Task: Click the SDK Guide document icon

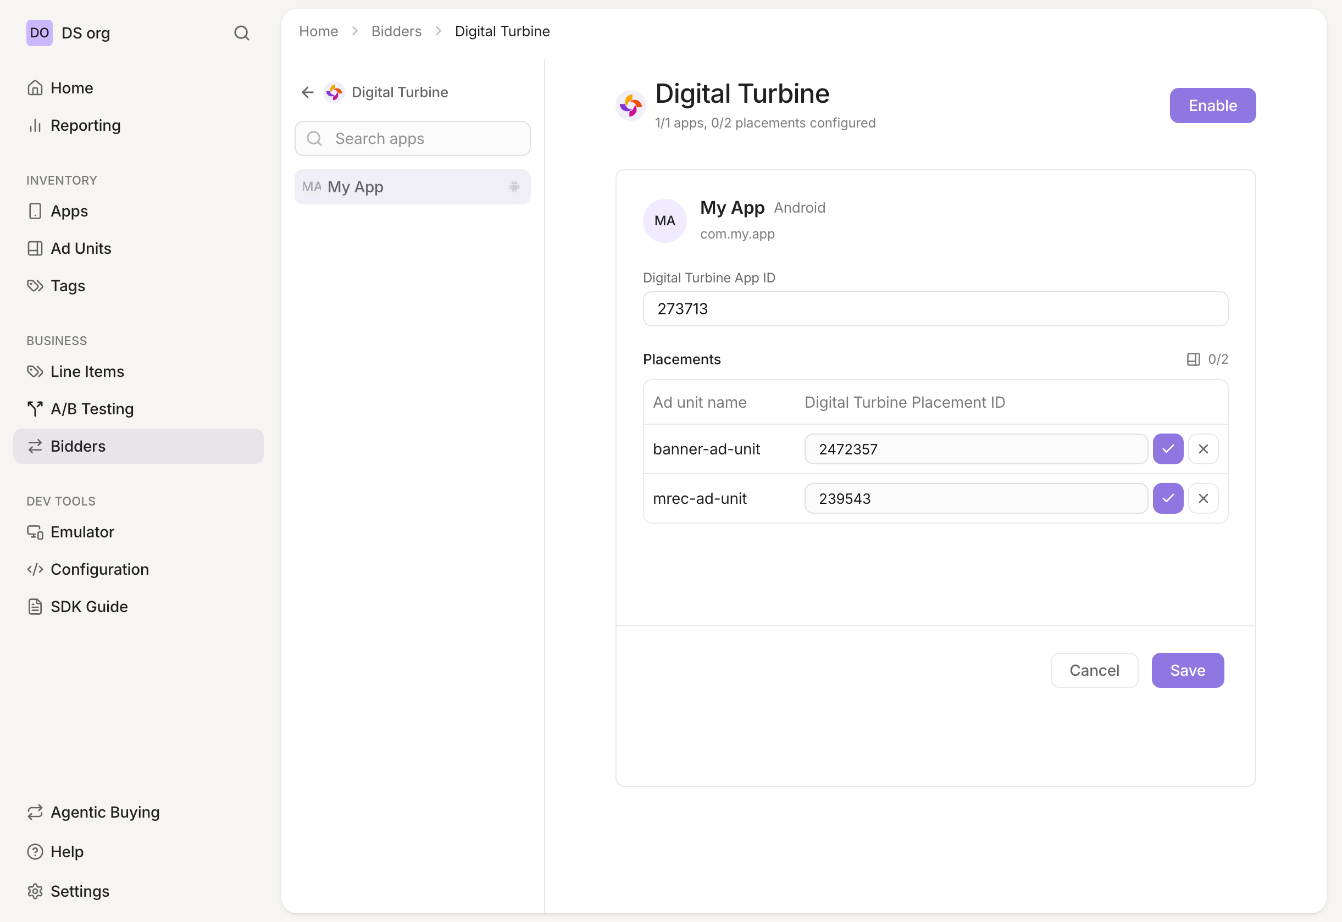Action: pyautogui.click(x=35, y=607)
